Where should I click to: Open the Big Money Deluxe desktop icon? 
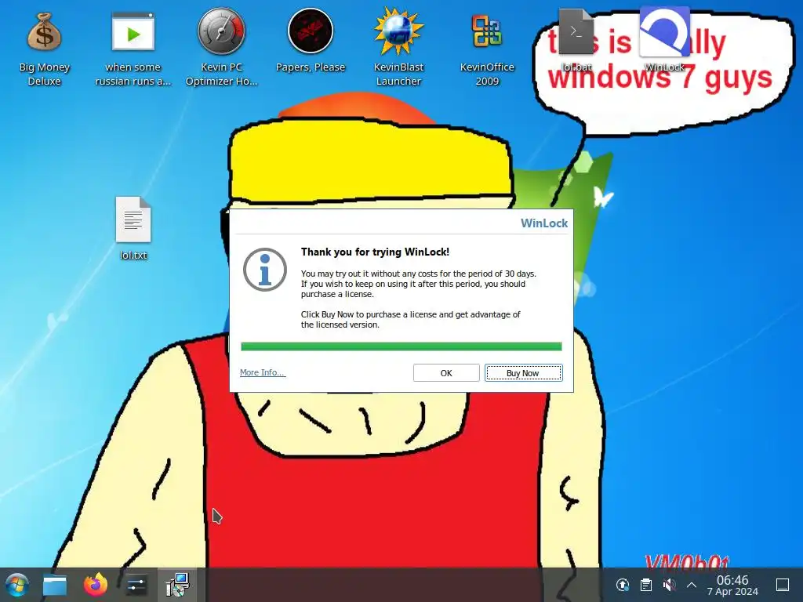pos(44,49)
